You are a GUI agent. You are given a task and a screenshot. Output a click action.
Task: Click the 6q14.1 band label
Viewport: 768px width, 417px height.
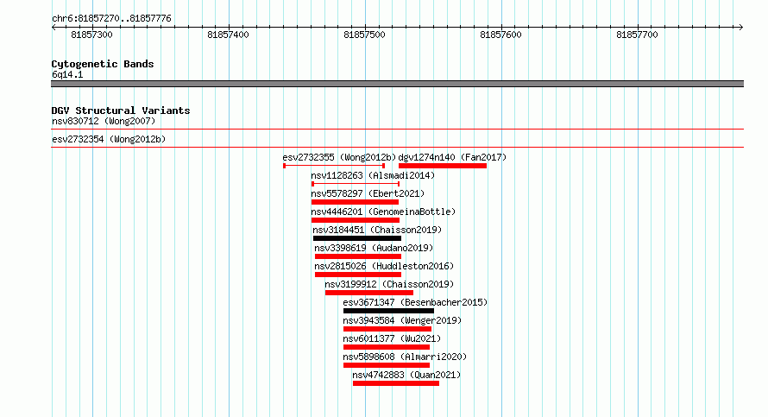coord(67,75)
